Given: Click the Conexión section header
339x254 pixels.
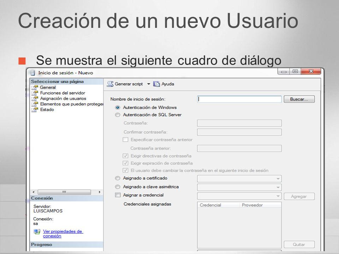Looking at the screenshot, I should [67, 198].
